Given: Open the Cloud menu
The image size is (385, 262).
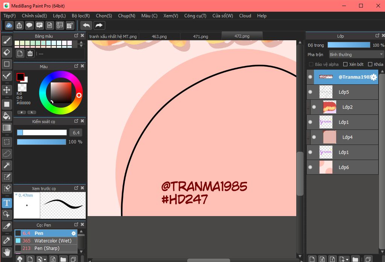Looking at the screenshot, I should coord(245,16).
